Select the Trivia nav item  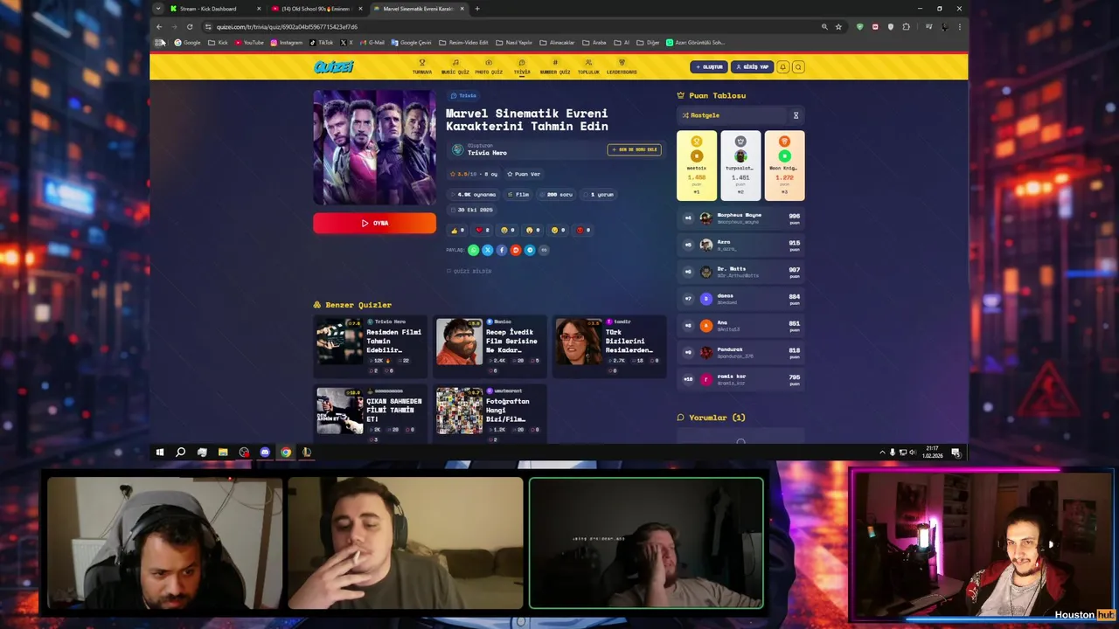coord(522,67)
